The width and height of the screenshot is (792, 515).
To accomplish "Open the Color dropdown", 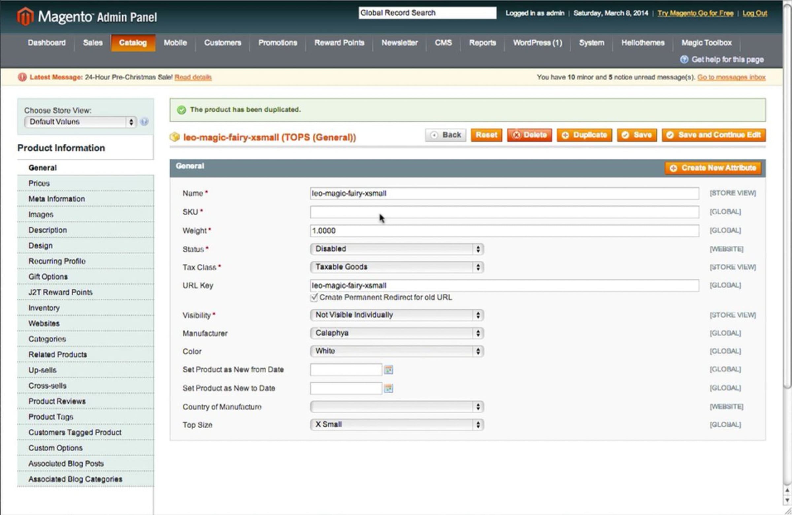I will pyautogui.click(x=397, y=351).
